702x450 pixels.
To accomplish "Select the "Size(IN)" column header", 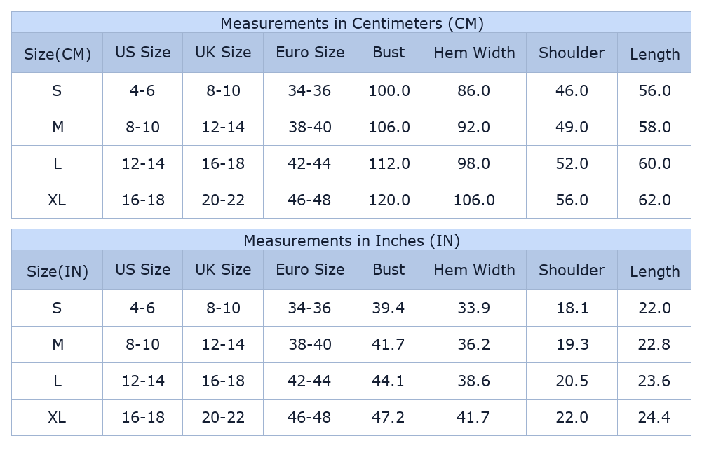I will pyautogui.click(x=58, y=271).
